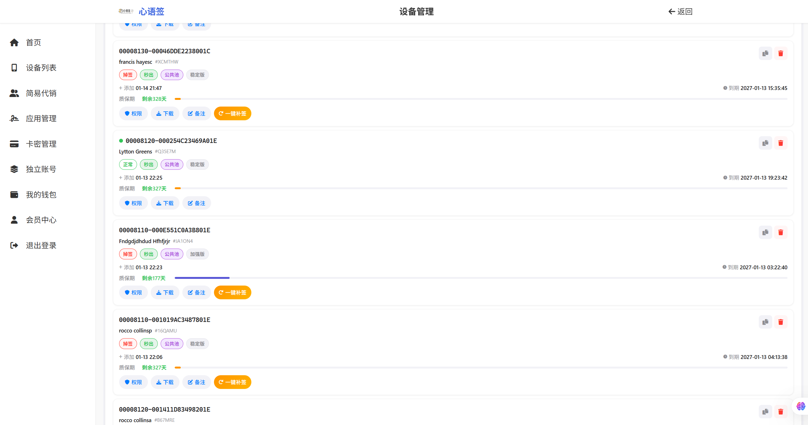Copy the device UDID for francis hayesc
Screen dimensions: 808x425
pyautogui.click(x=765, y=53)
